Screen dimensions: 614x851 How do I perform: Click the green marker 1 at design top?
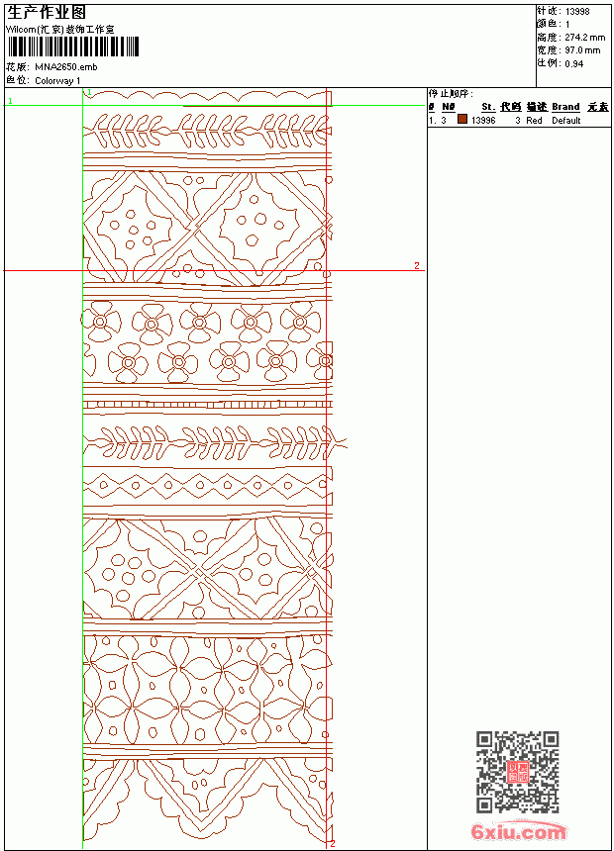pyautogui.click(x=90, y=92)
